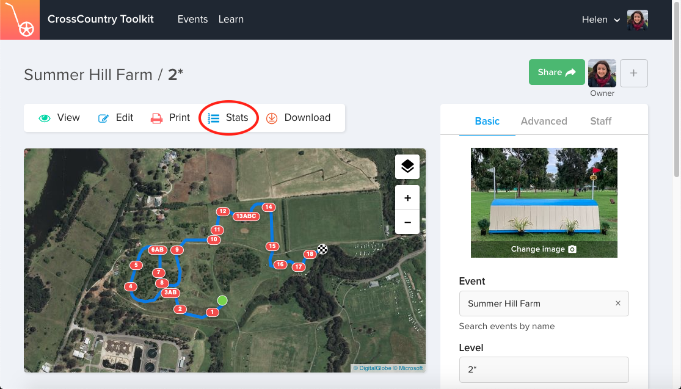Click the checkered finish flag marker
Screen dimensions: 681x389
click(322, 249)
